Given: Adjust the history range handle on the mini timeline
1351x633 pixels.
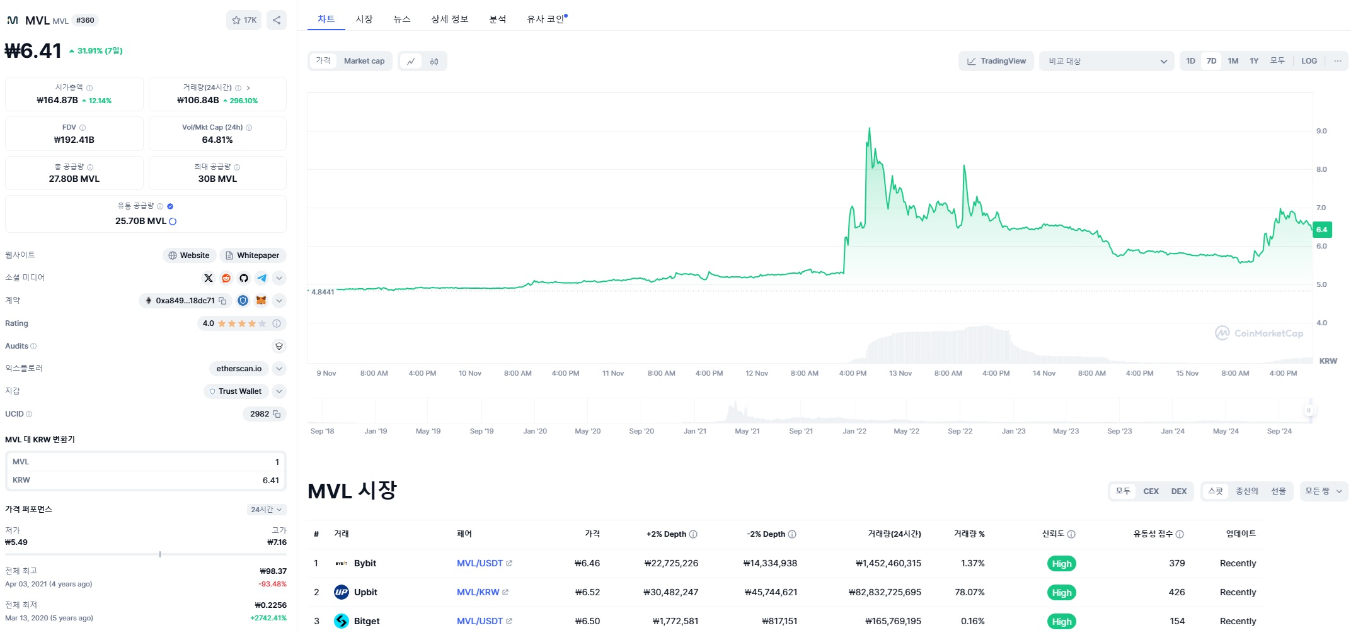Looking at the screenshot, I should [1309, 410].
